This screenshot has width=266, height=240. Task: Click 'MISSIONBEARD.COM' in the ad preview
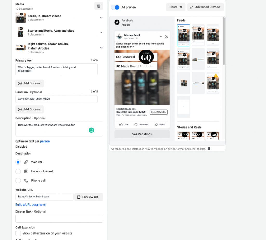[126, 109]
